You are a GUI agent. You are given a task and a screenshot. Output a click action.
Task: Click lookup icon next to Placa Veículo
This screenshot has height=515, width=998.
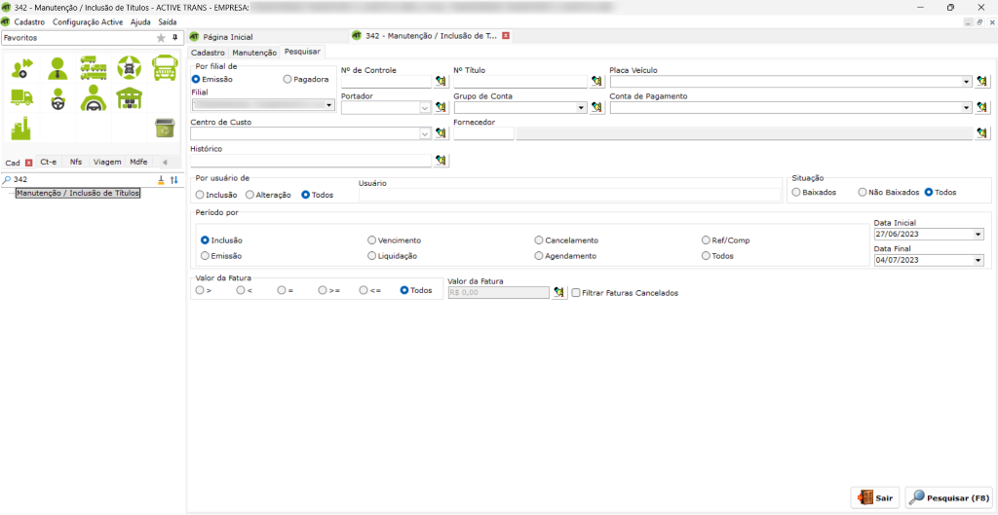tap(983, 82)
